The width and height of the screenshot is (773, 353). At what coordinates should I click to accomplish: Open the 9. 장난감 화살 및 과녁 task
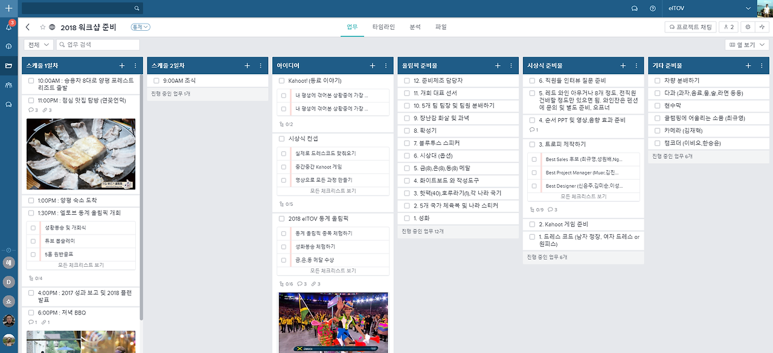pos(457,118)
